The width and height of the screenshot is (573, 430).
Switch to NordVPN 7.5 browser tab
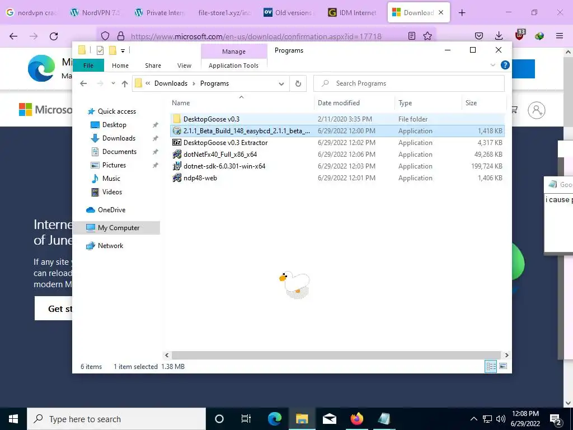point(95,12)
